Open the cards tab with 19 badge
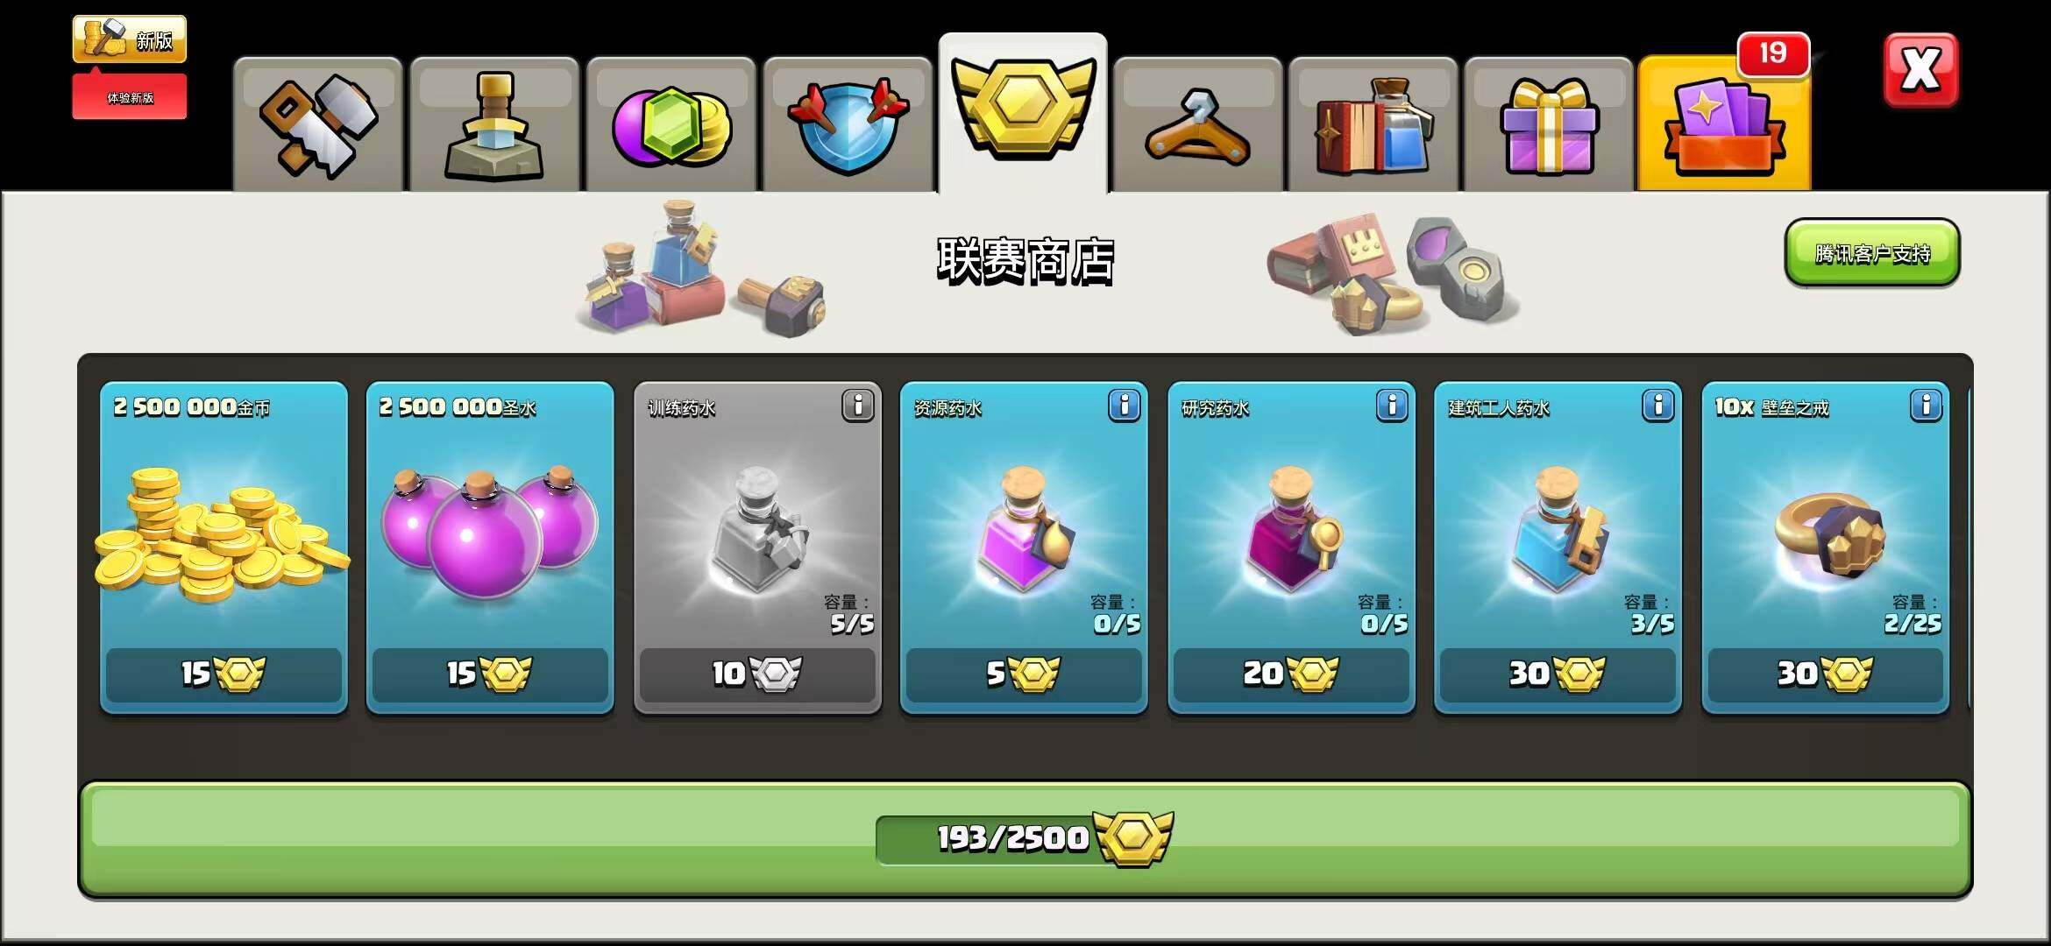The image size is (2051, 946). [1724, 123]
